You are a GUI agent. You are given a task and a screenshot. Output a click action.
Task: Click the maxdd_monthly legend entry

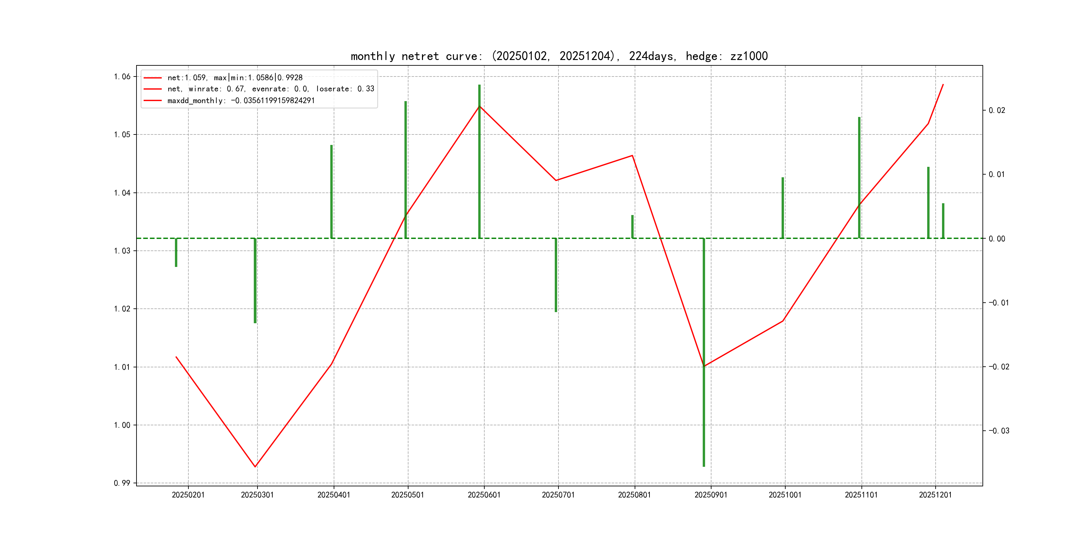point(241,100)
